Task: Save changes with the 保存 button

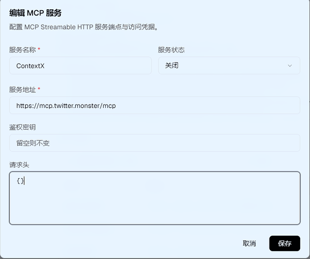Action: pos(285,243)
